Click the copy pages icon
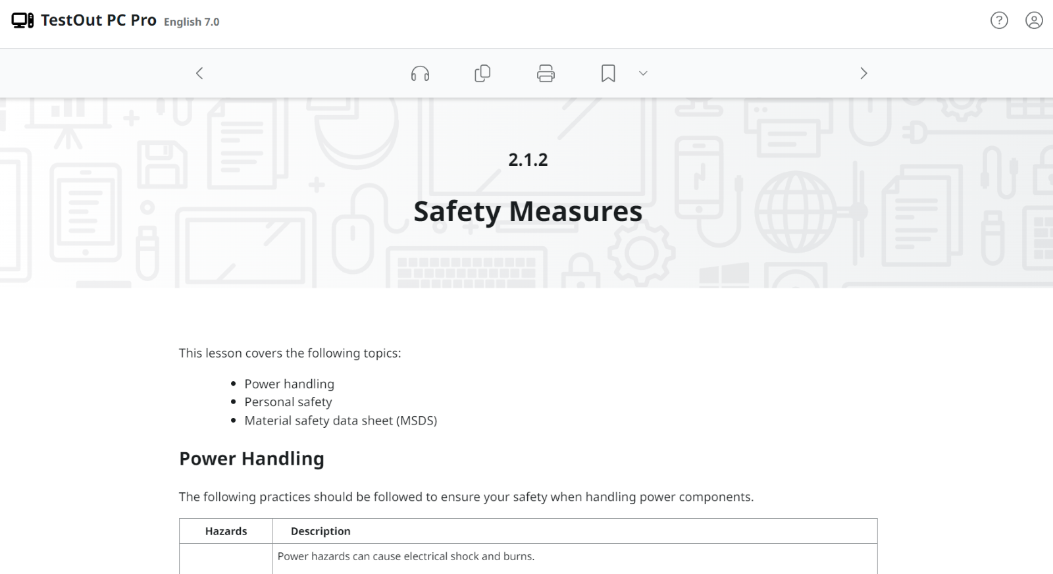 tap(482, 73)
